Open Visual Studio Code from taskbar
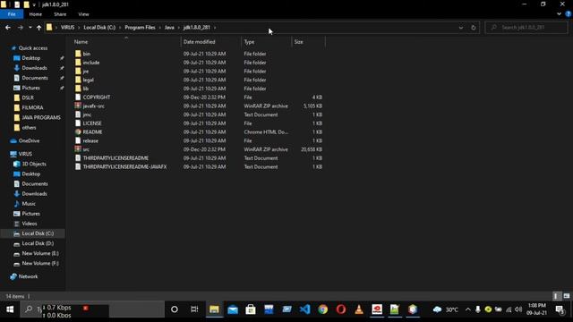Viewport: 573px width, 322px height. 304,309
